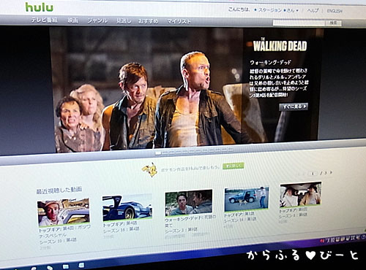Open the ポケモン作品 promotion text link
366x270 pixels.
pyautogui.click(x=190, y=169)
